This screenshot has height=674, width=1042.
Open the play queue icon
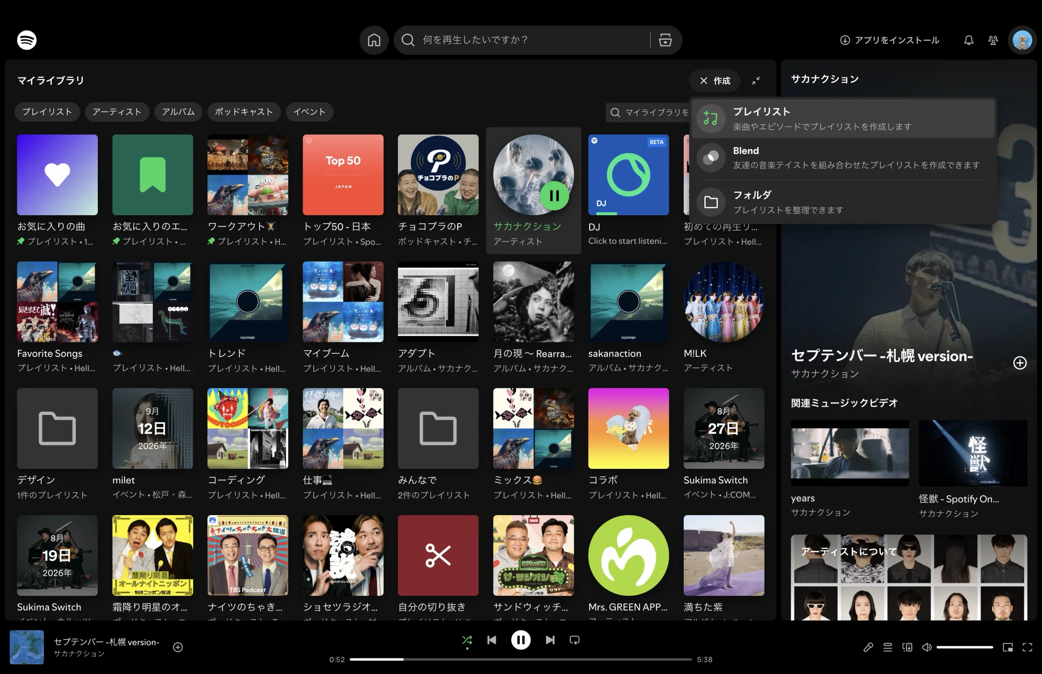click(x=887, y=647)
